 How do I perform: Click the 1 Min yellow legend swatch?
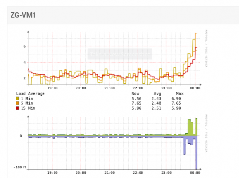point(17,99)
